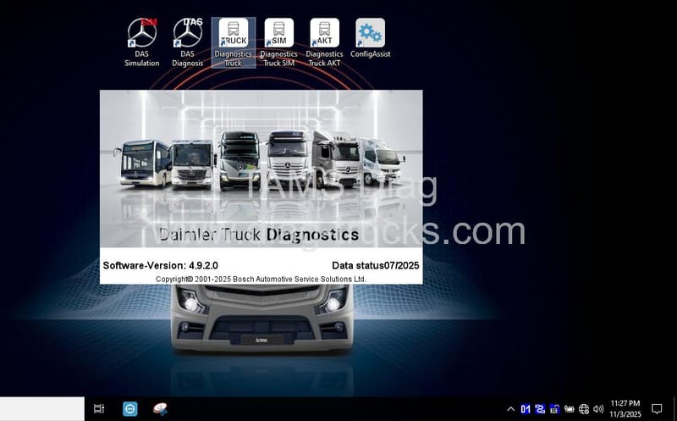Click the Diagnostics Truck AKT icon

324,35
